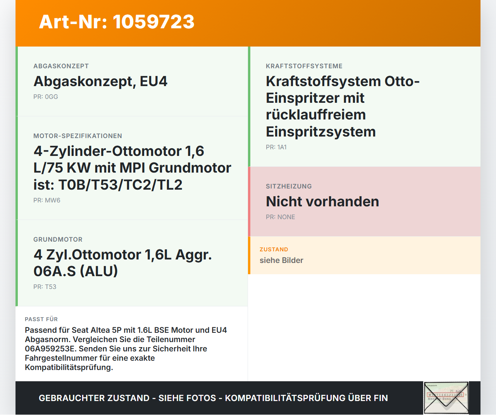
Task: Select the Abgaskonzept, EU4 title
Action: tap(100, 81)
